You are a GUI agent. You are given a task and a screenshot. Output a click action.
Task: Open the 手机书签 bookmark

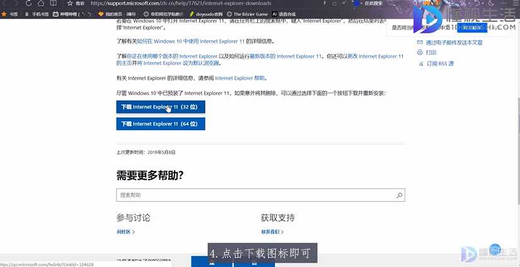[37, 14]
